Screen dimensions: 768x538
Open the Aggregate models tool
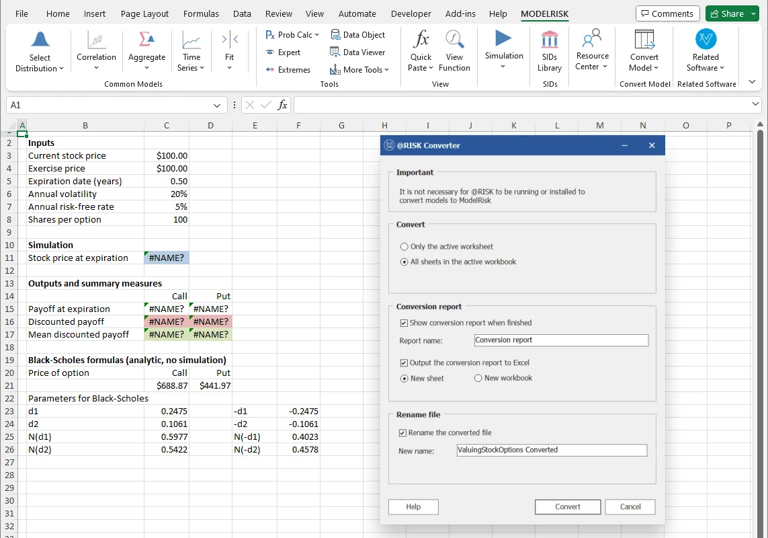pyautogui.click(x=146, y=51)
